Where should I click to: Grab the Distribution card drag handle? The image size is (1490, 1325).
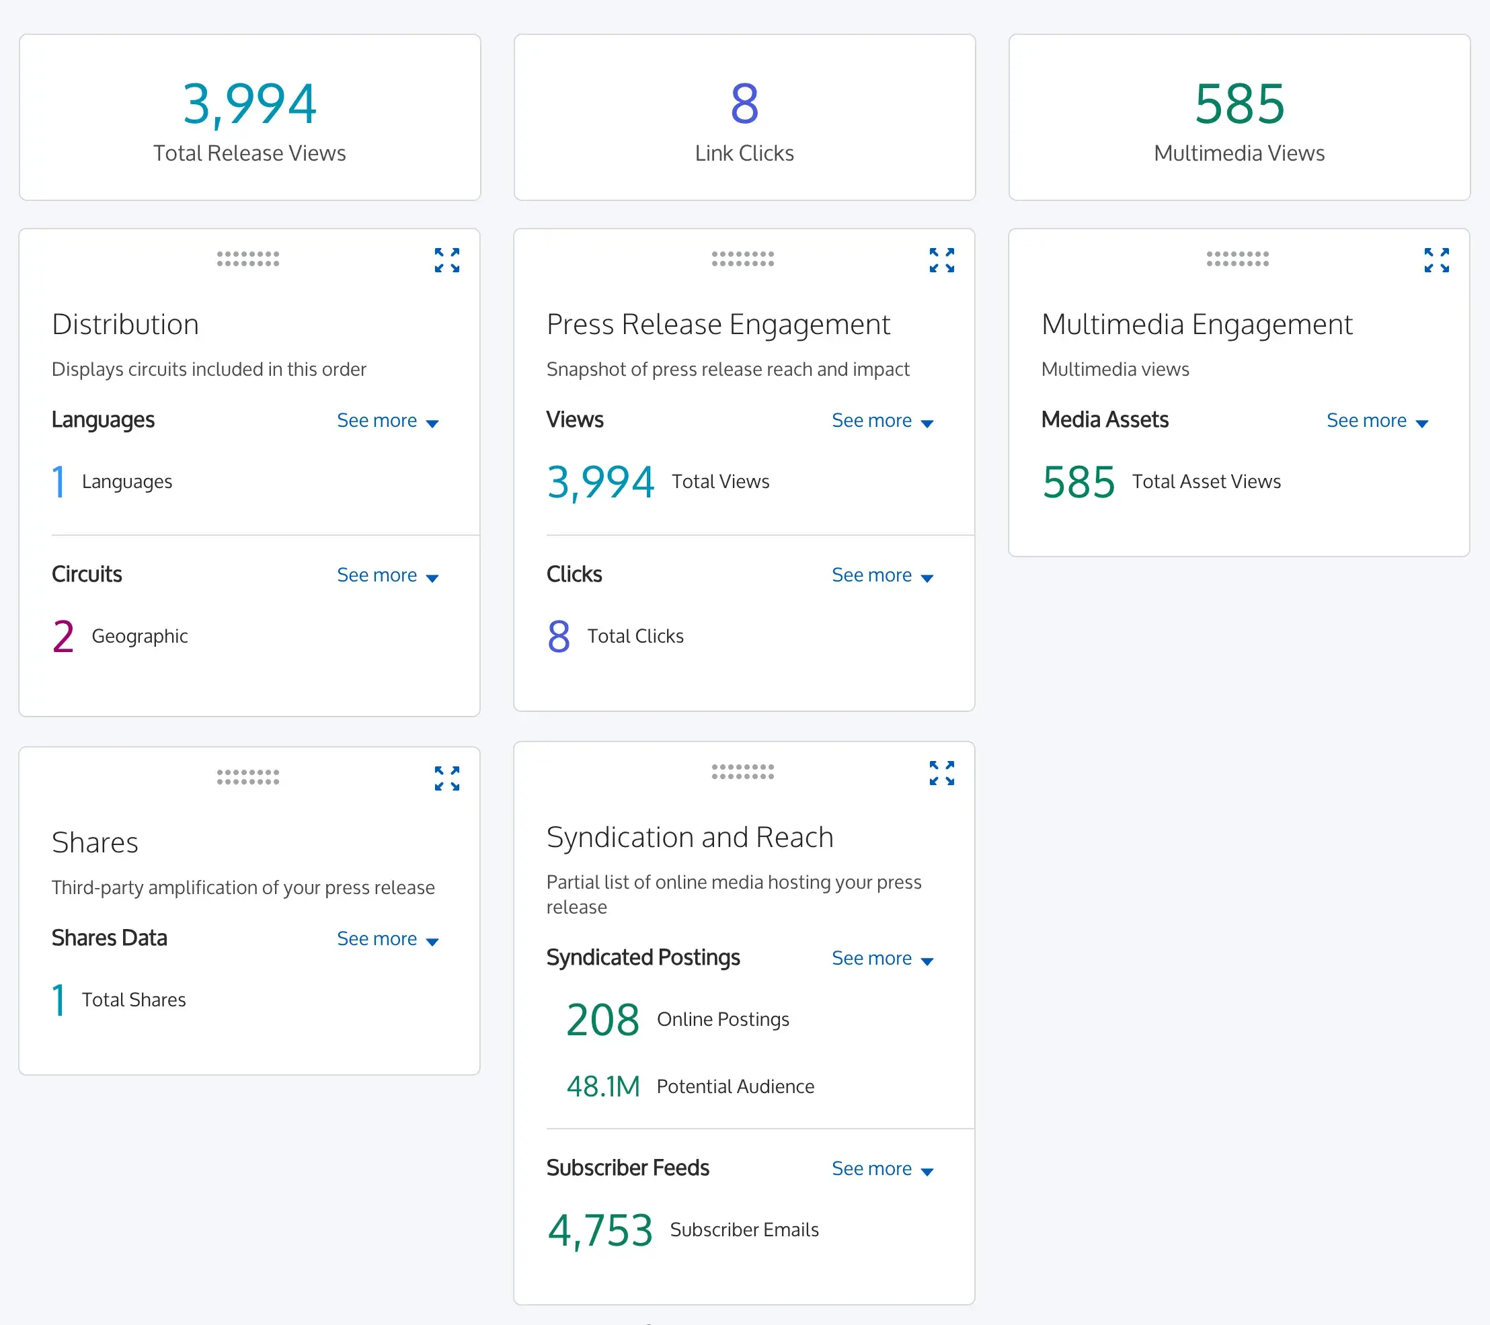[x=248, y=259]
